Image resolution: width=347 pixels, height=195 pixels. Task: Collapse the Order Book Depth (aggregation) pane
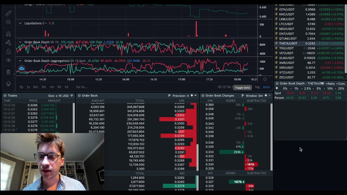20,61
